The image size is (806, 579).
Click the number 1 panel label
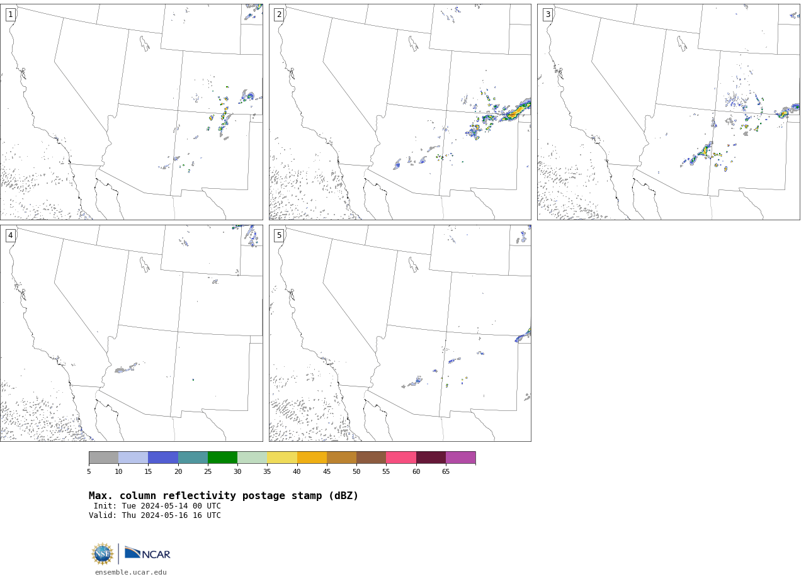tap(10, 14)
